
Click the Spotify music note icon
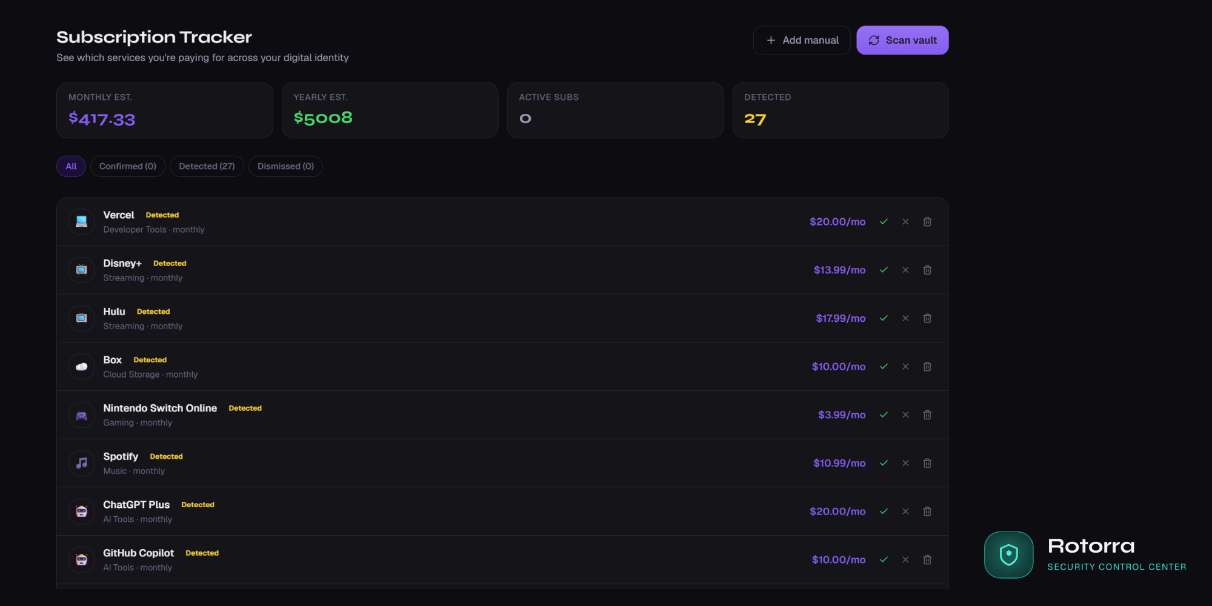tap(81, 463)
